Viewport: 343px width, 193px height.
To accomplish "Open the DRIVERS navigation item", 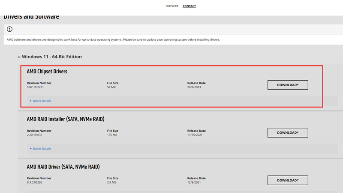I will click(x=172, y=6).
